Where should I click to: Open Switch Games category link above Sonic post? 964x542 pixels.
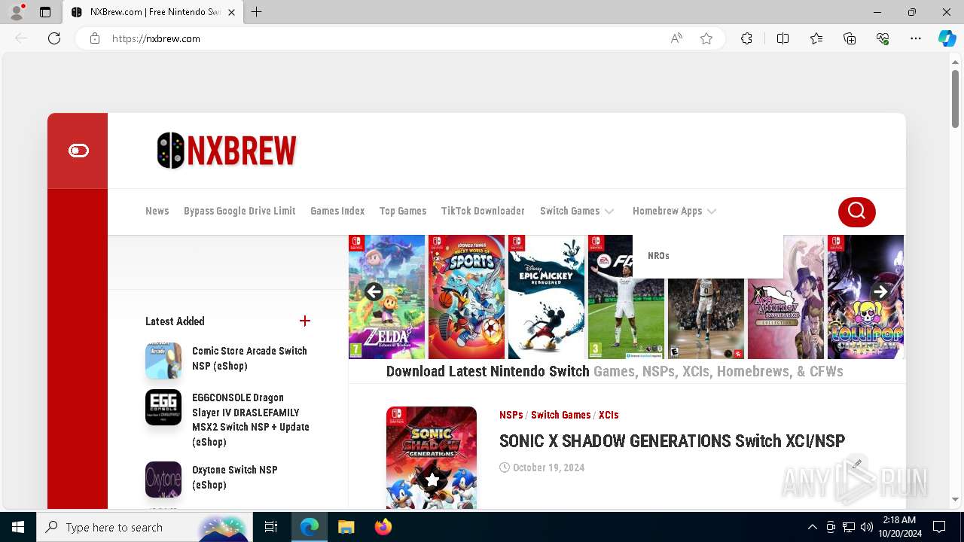point(560,415)
